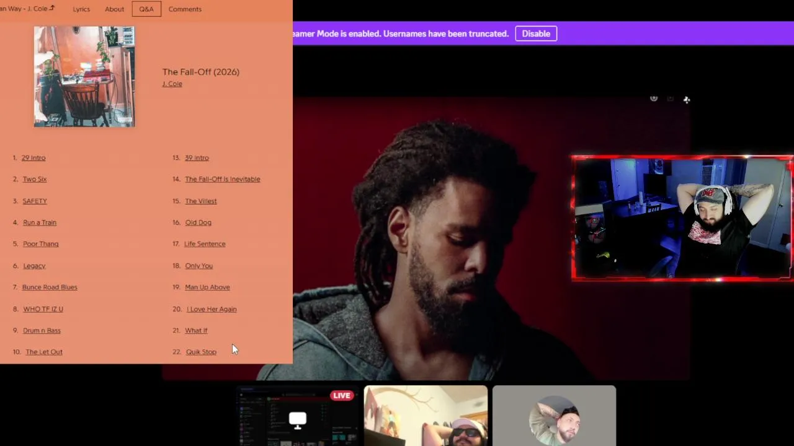Open the Two Six track link
This screenshot has height=446, width=794.
(x=35, y=179)
